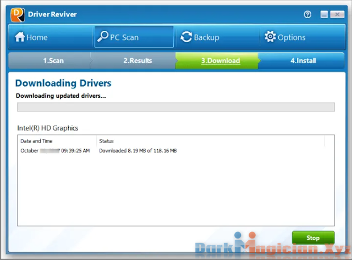The image size is (352, 260).
Task: Click the Backup refresh arrows icon
Action: (x=186, y=37)
